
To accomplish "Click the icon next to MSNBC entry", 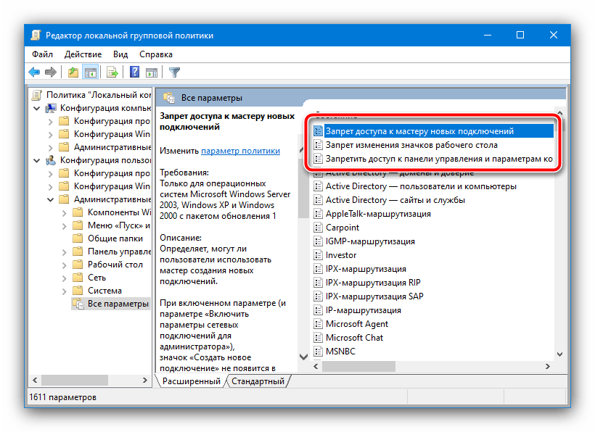I will click(x=318, y=352).
